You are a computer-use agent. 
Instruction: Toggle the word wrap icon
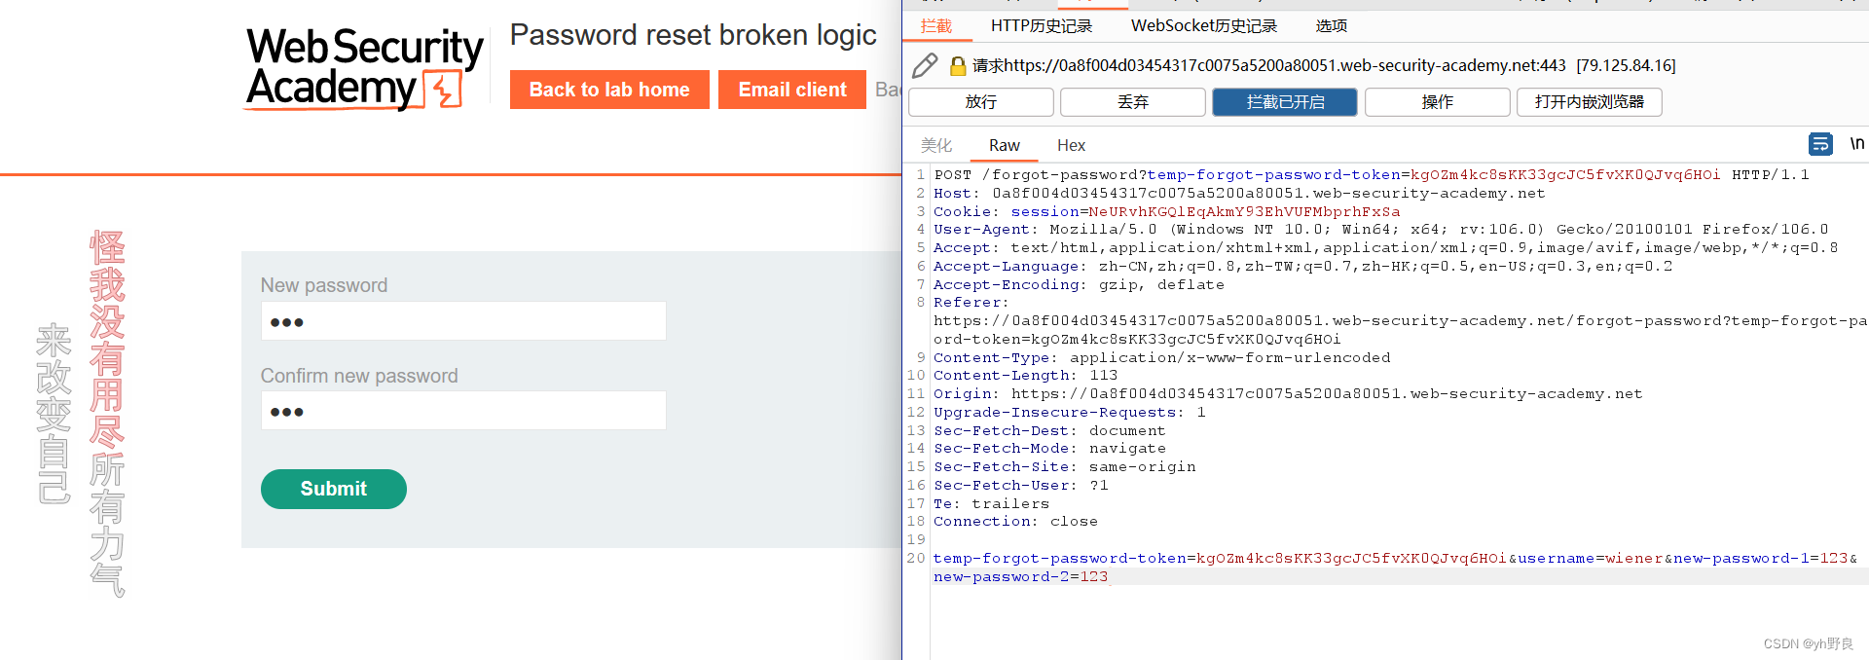(x=1820, y=144)
